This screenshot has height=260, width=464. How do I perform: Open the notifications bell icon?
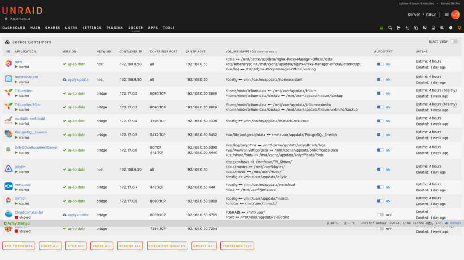pos(459,28)
